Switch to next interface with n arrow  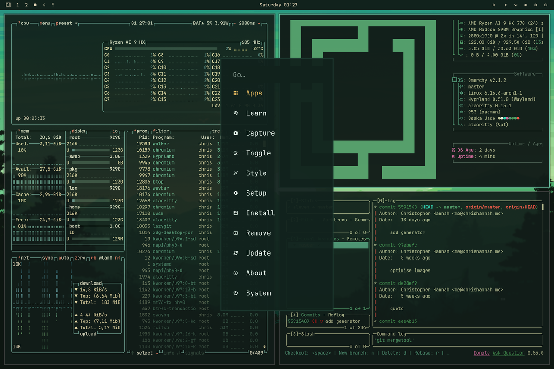click(x=119, y=258)
